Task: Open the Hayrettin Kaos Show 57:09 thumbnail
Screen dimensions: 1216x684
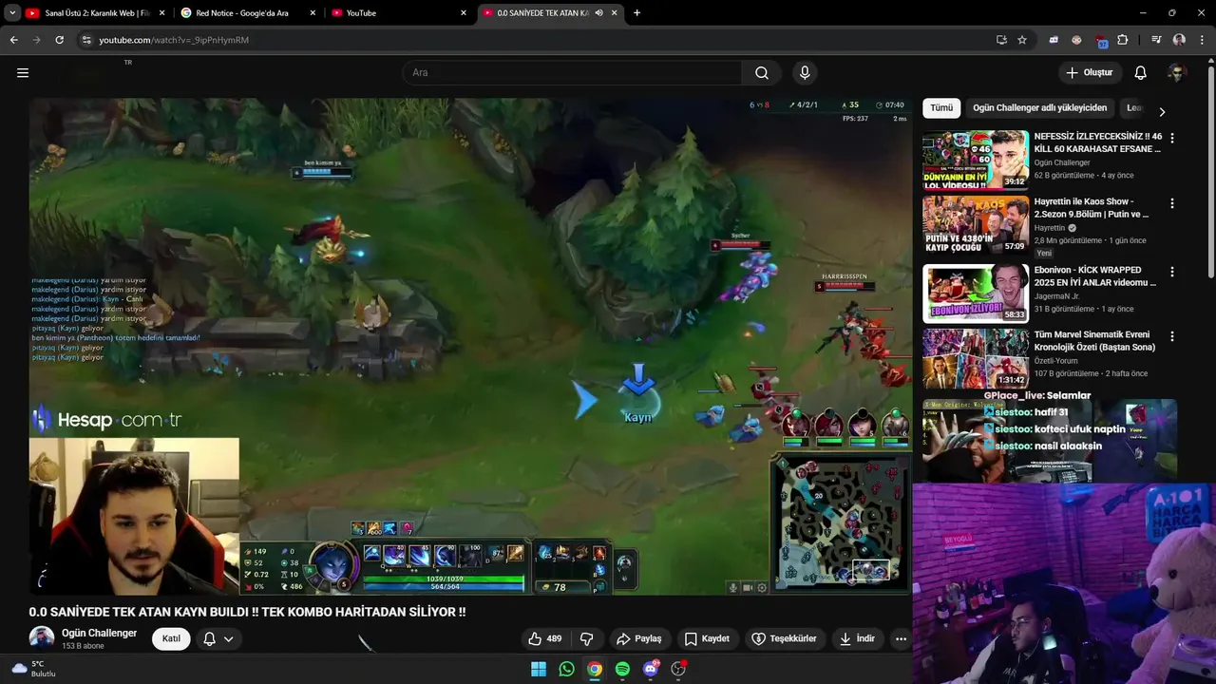Action: click(x=976, y=225)
